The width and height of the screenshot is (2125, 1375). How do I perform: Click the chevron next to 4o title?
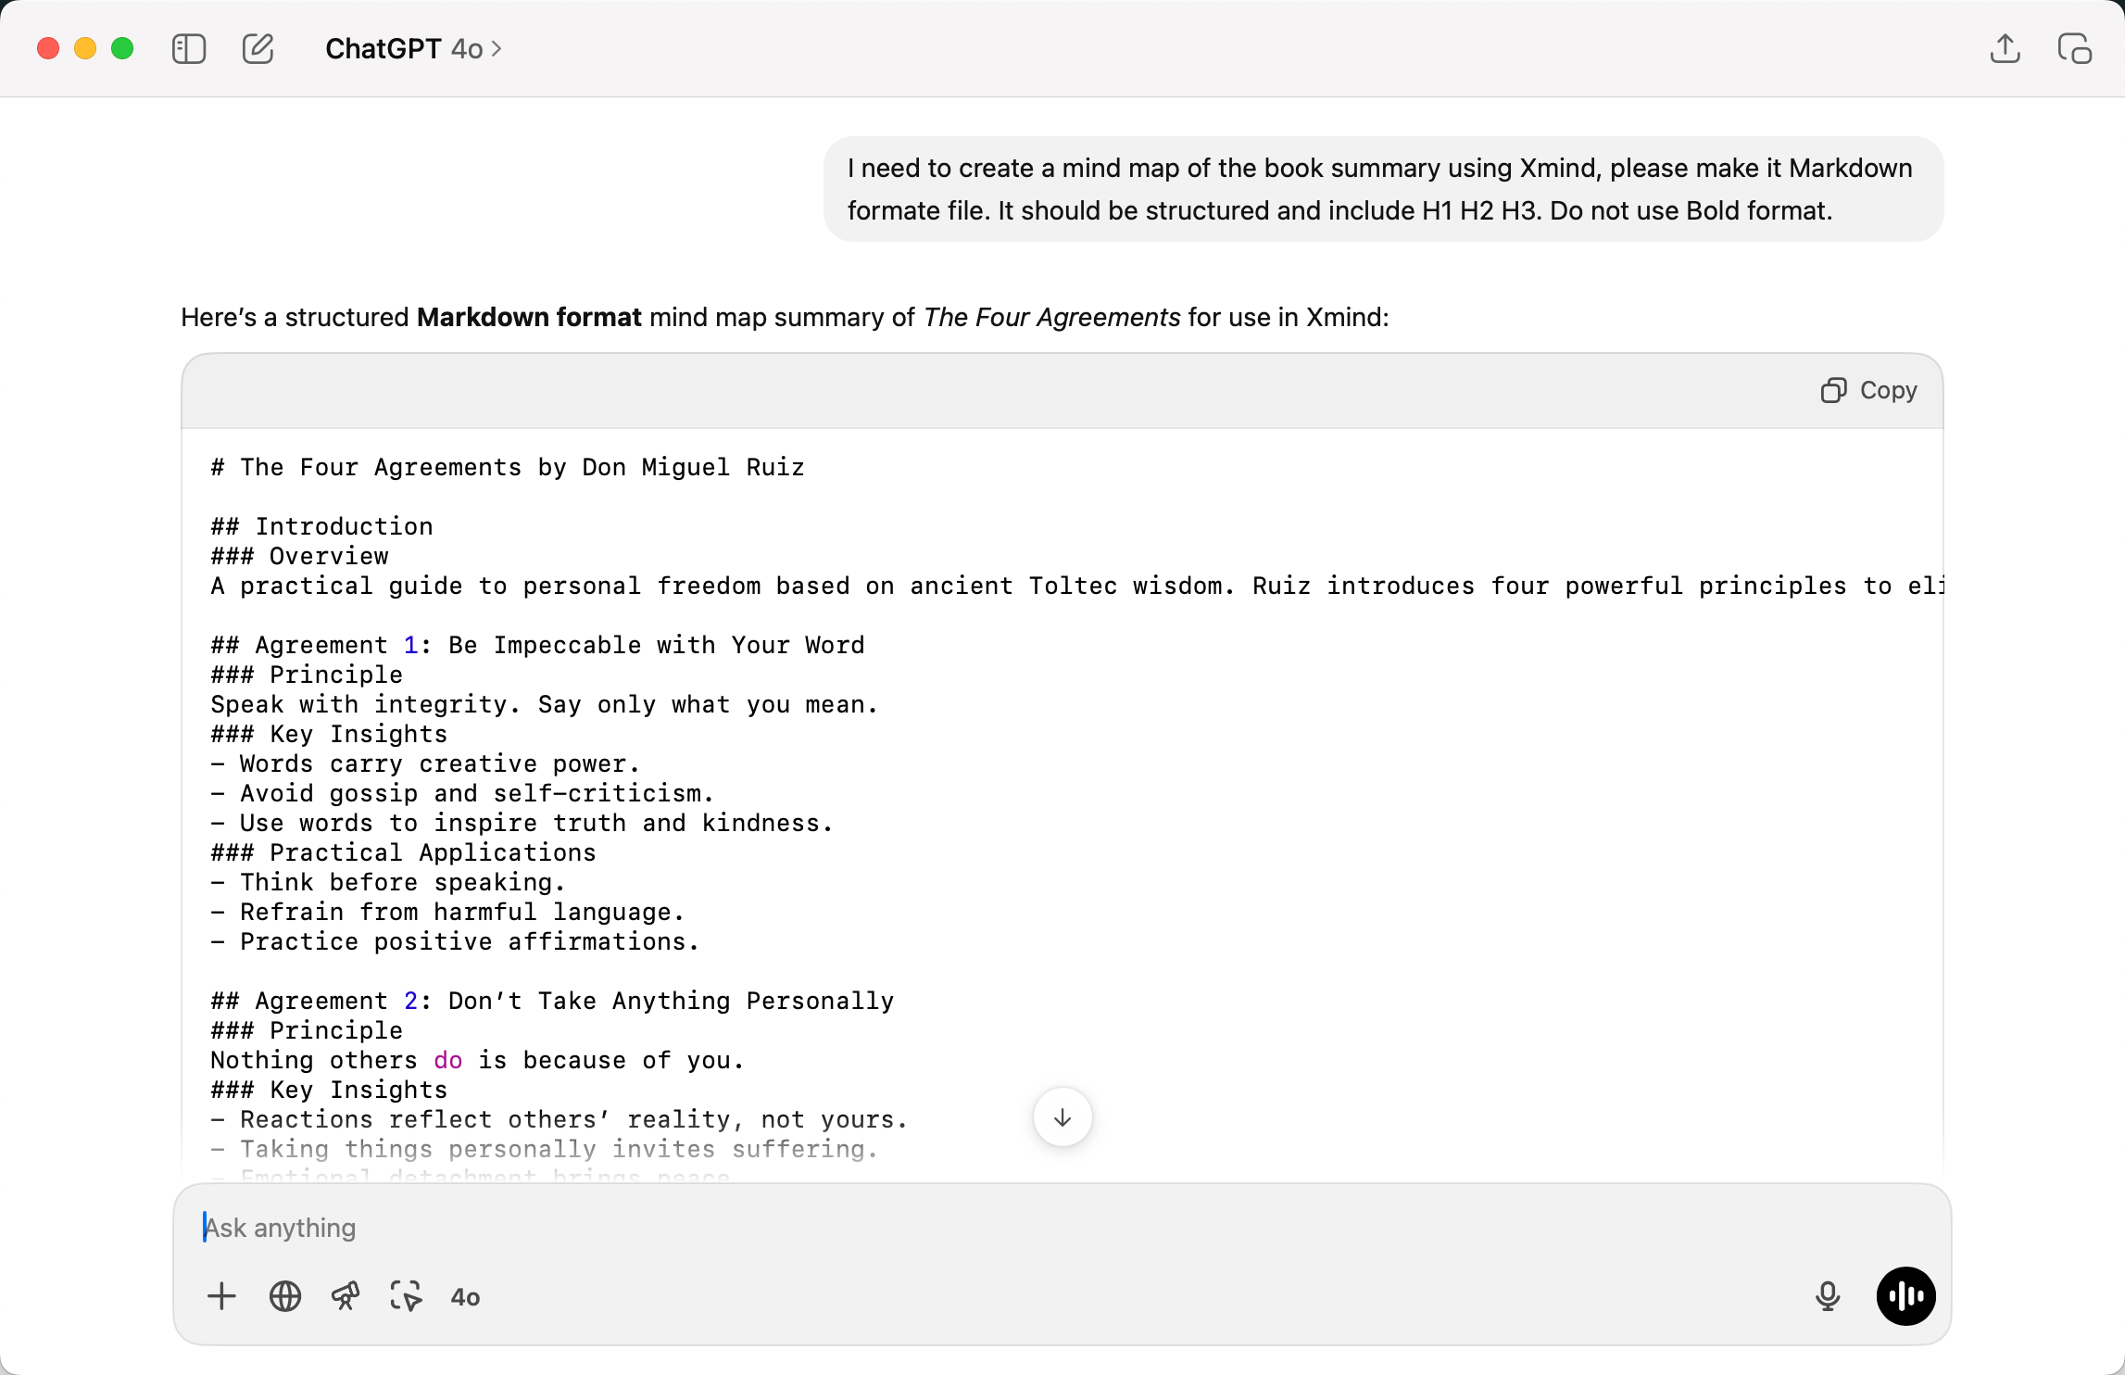tap(497, 49)
